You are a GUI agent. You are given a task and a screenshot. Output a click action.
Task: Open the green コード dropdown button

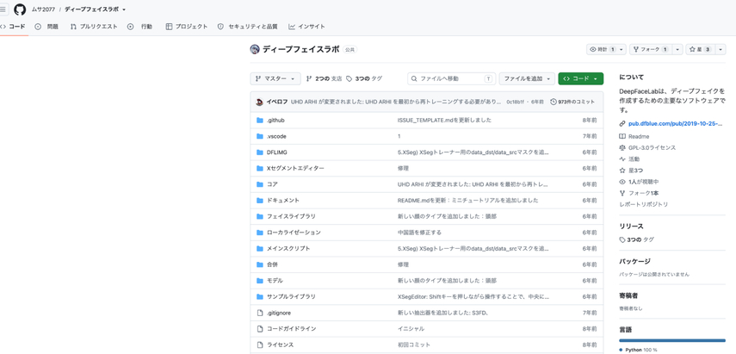581,79
